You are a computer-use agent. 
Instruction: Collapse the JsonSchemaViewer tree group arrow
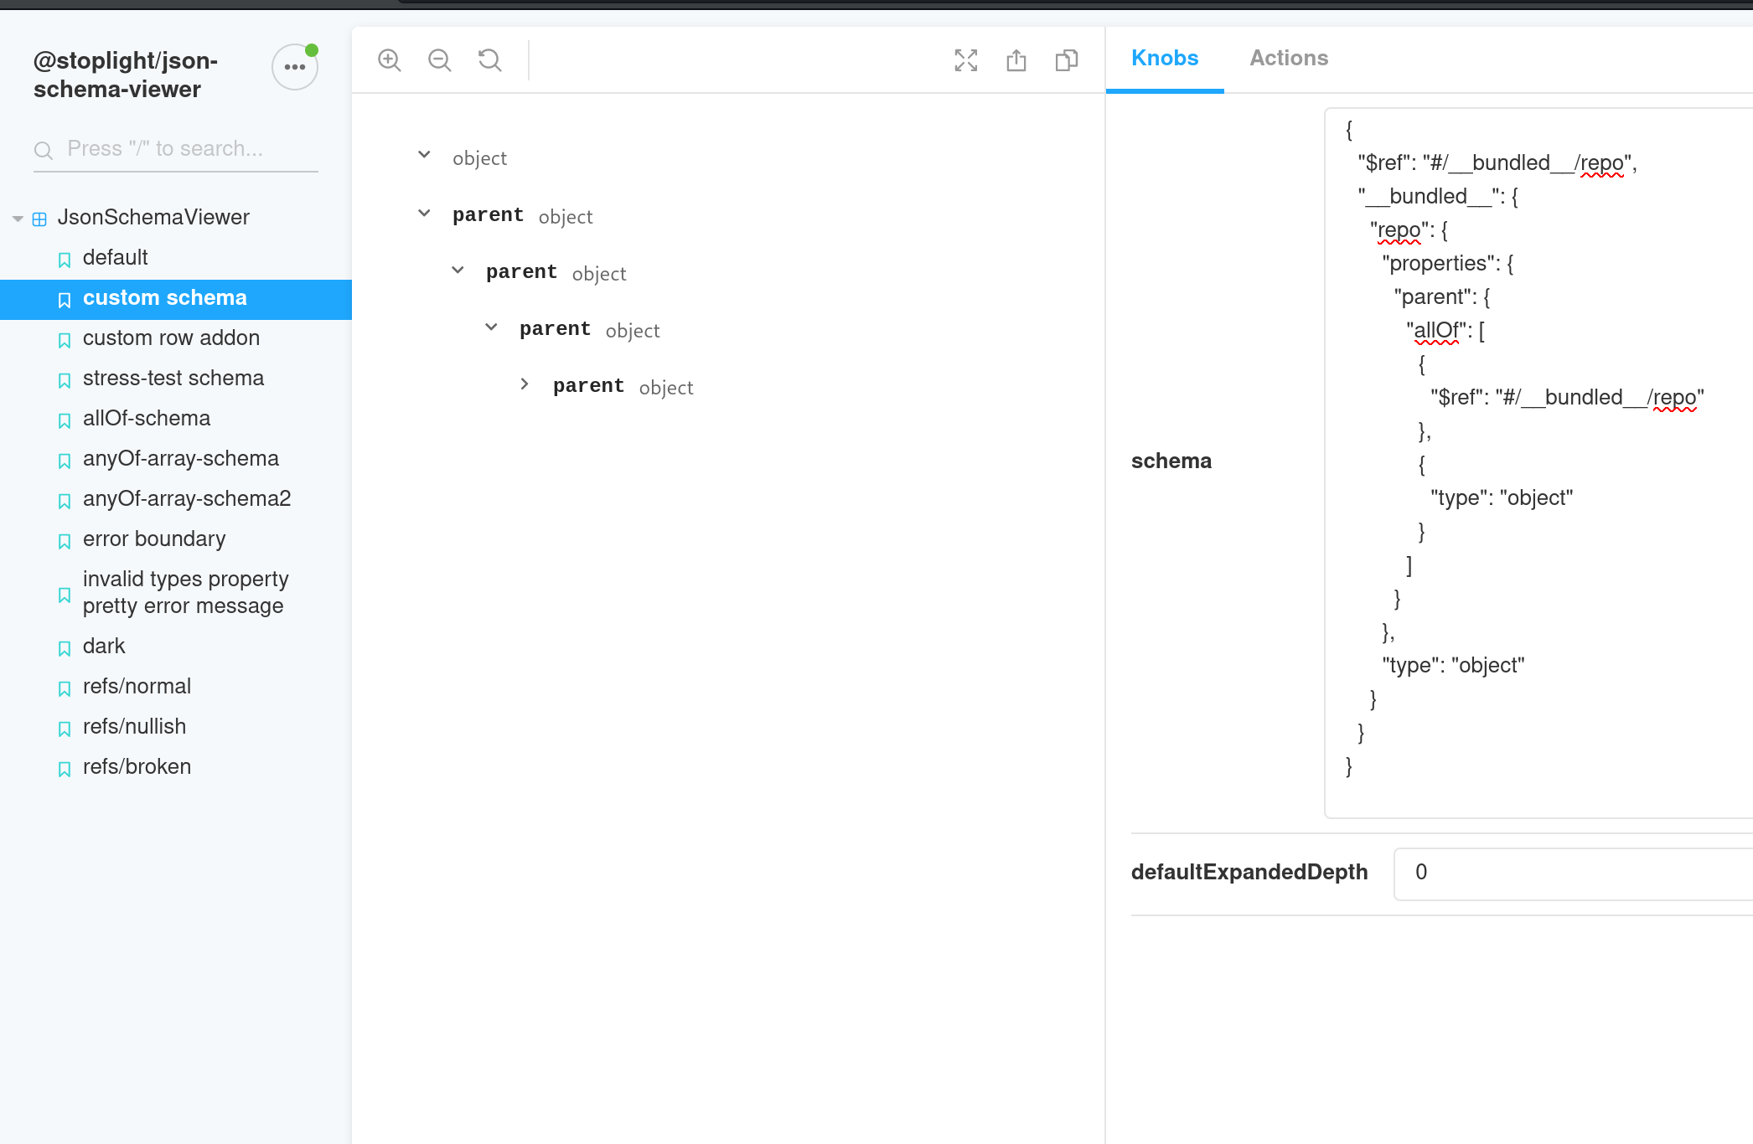tap(18, 219)
